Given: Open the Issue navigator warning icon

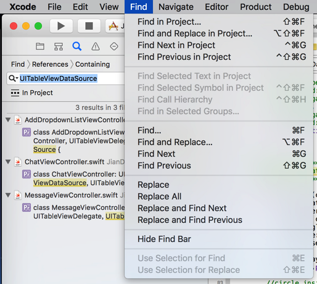Looking at the screenshot, I should (x=96, y=46).
